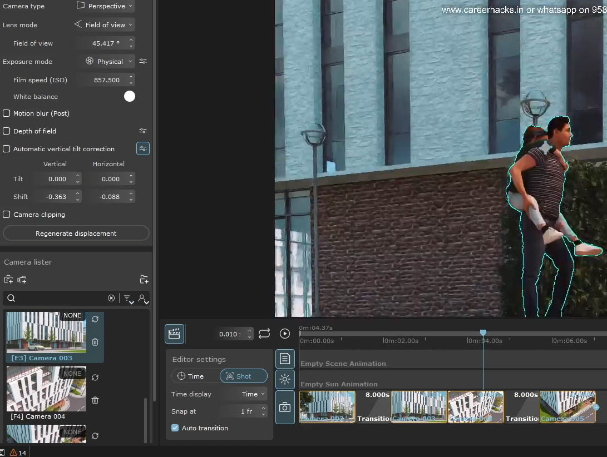The image size is (607, 457).
Task: Disable Auto transition
Action: tap(175, 428)
